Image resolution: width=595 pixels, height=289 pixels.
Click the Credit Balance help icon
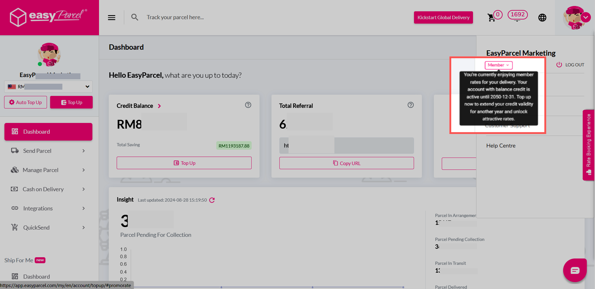pos(248,105)
